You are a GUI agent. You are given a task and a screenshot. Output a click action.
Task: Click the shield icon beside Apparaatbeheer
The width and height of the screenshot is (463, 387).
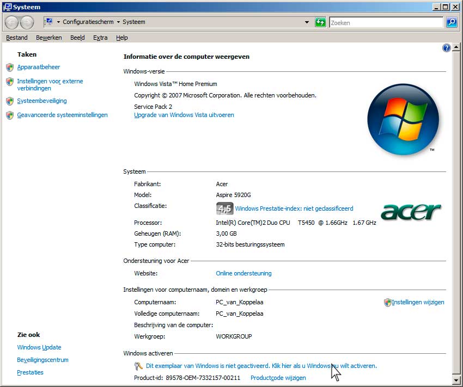click(x=9, y=66)
